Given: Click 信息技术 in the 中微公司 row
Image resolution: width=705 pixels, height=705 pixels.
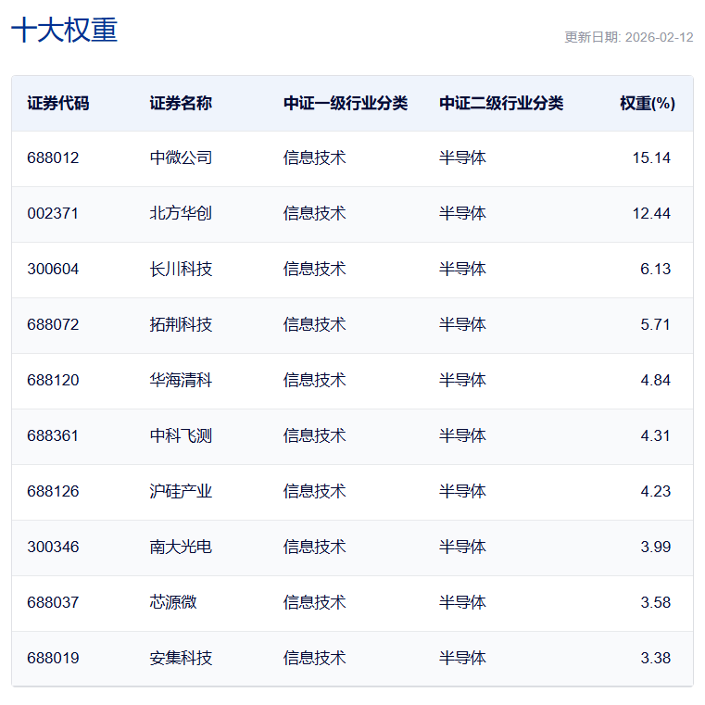Looking at the screenshot, I should click(x=314, y=157).
